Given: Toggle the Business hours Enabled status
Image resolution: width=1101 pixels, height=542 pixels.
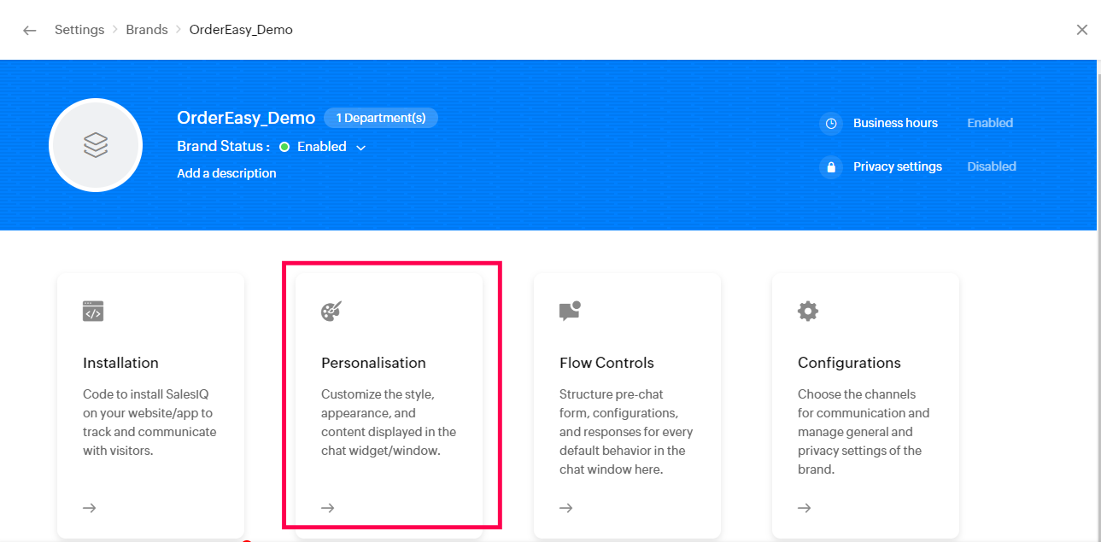Looking at the screenshot, I should [x=990, y=123].
